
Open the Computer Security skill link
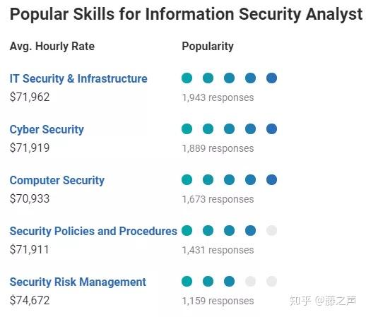coord(57,180)
